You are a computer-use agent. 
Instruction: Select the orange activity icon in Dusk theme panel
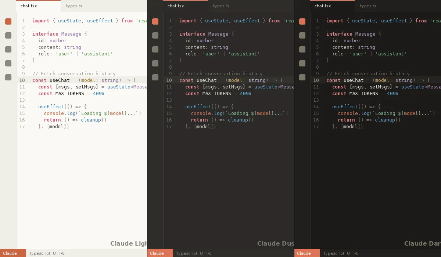[155, 22]
